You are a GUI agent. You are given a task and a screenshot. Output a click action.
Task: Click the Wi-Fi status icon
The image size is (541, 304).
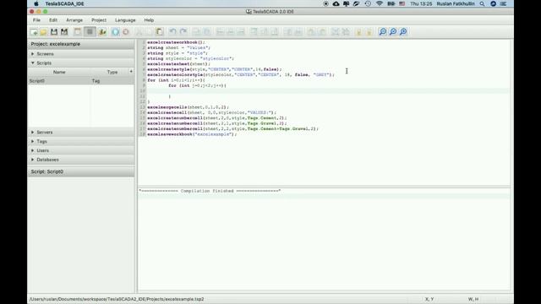tap(380, 3)
